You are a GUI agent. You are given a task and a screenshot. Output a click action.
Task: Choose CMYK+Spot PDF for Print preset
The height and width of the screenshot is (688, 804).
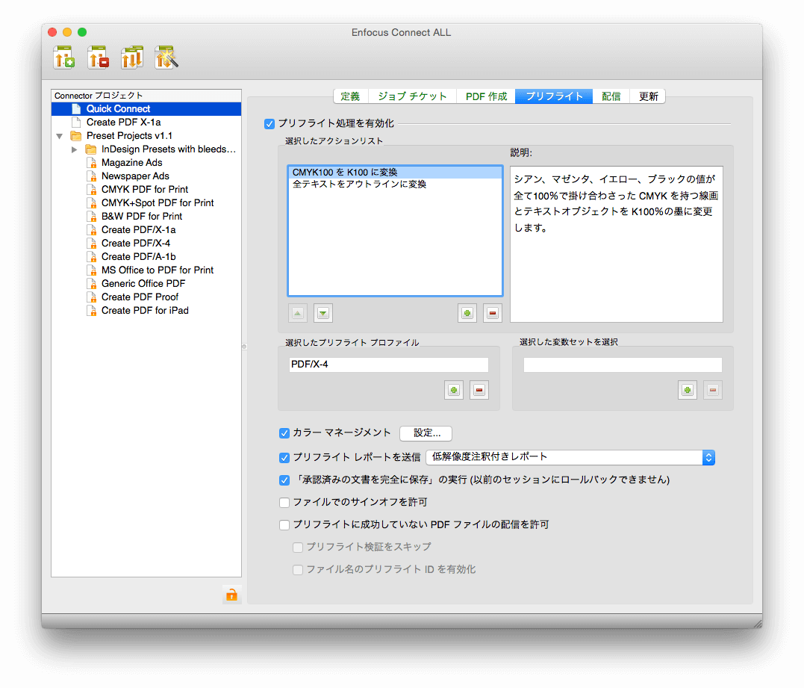(146, 202)
